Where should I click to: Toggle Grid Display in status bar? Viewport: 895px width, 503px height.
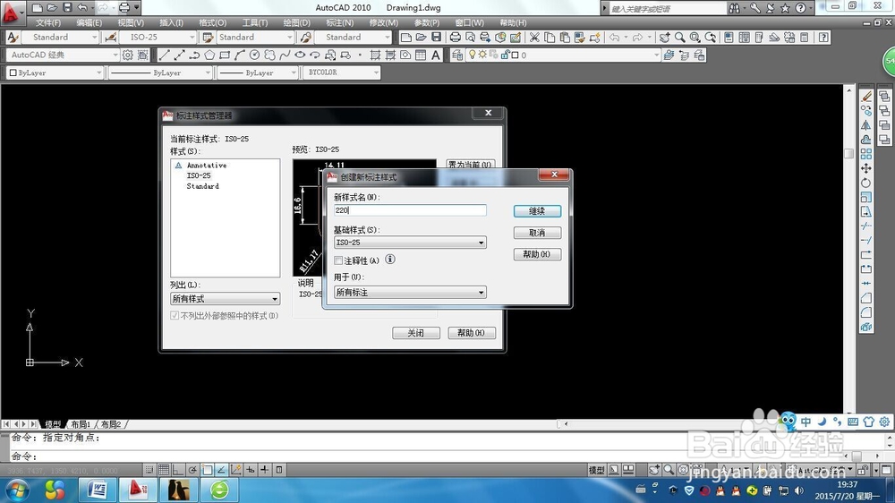pos(164,470)
